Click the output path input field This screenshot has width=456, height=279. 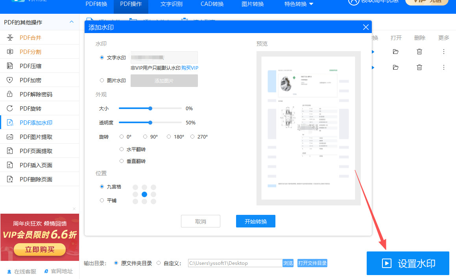tap(235, 263)
